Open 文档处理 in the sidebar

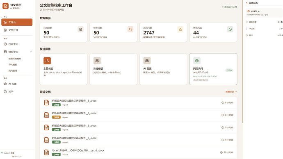[17, 30]
